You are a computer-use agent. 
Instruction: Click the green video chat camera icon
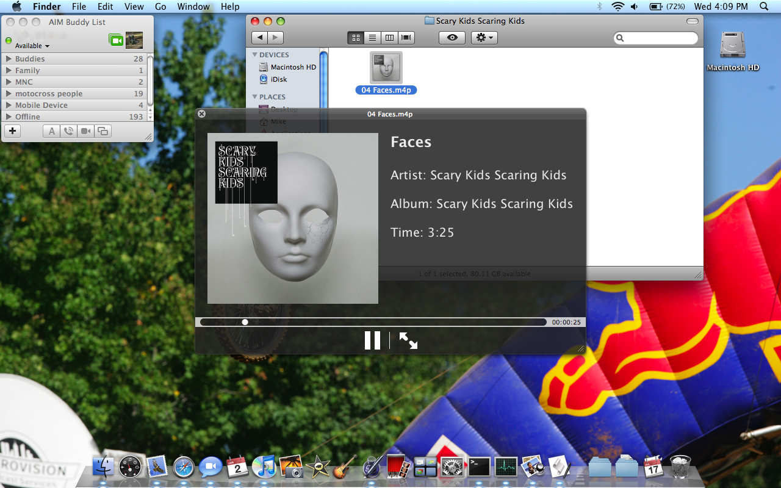pos(115,40)
